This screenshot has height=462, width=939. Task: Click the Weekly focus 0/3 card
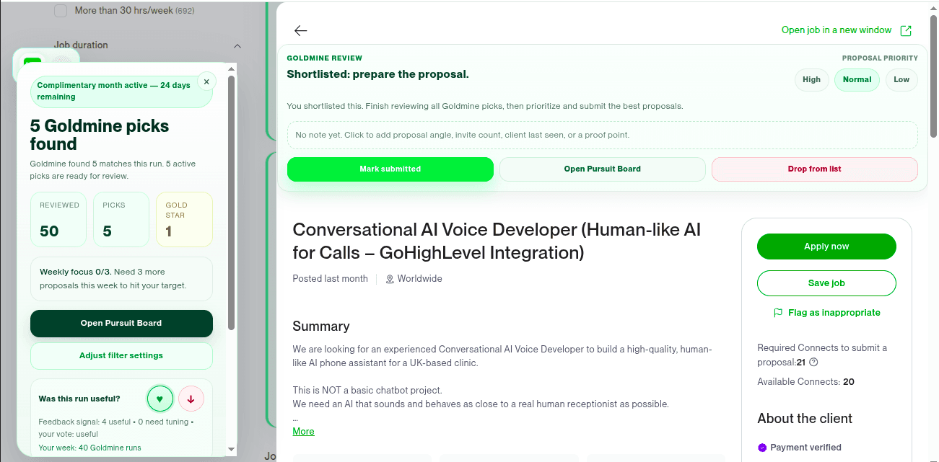click(x=121, y=279)
